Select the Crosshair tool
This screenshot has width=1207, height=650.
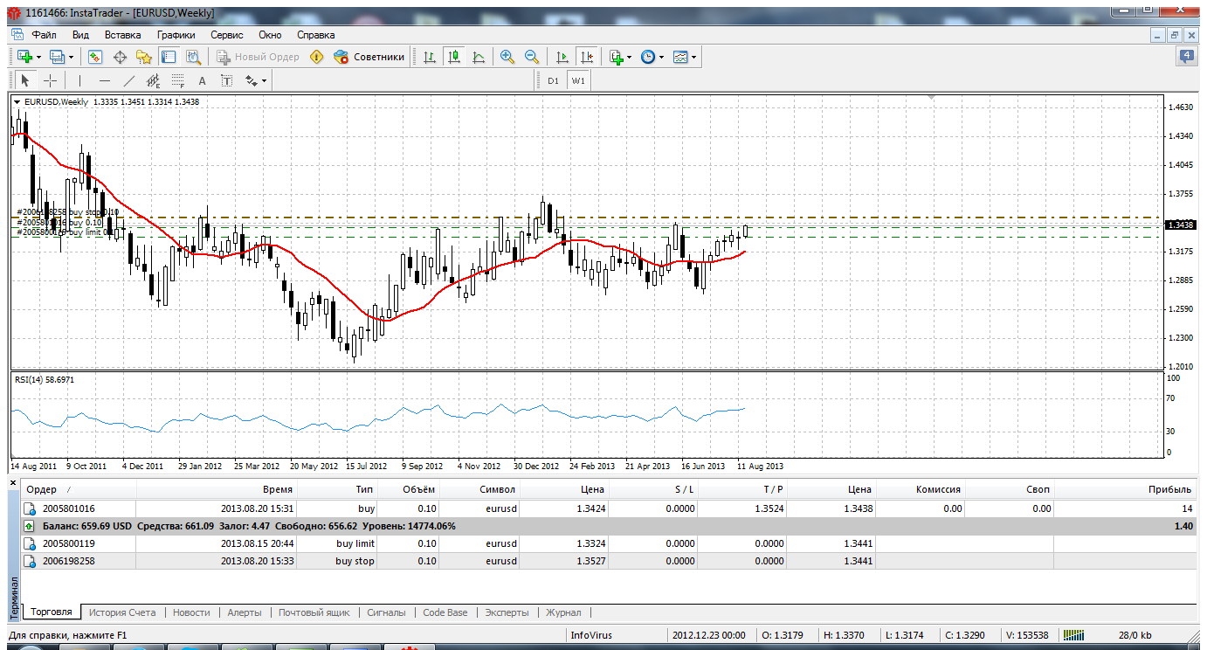coord(51,81)
